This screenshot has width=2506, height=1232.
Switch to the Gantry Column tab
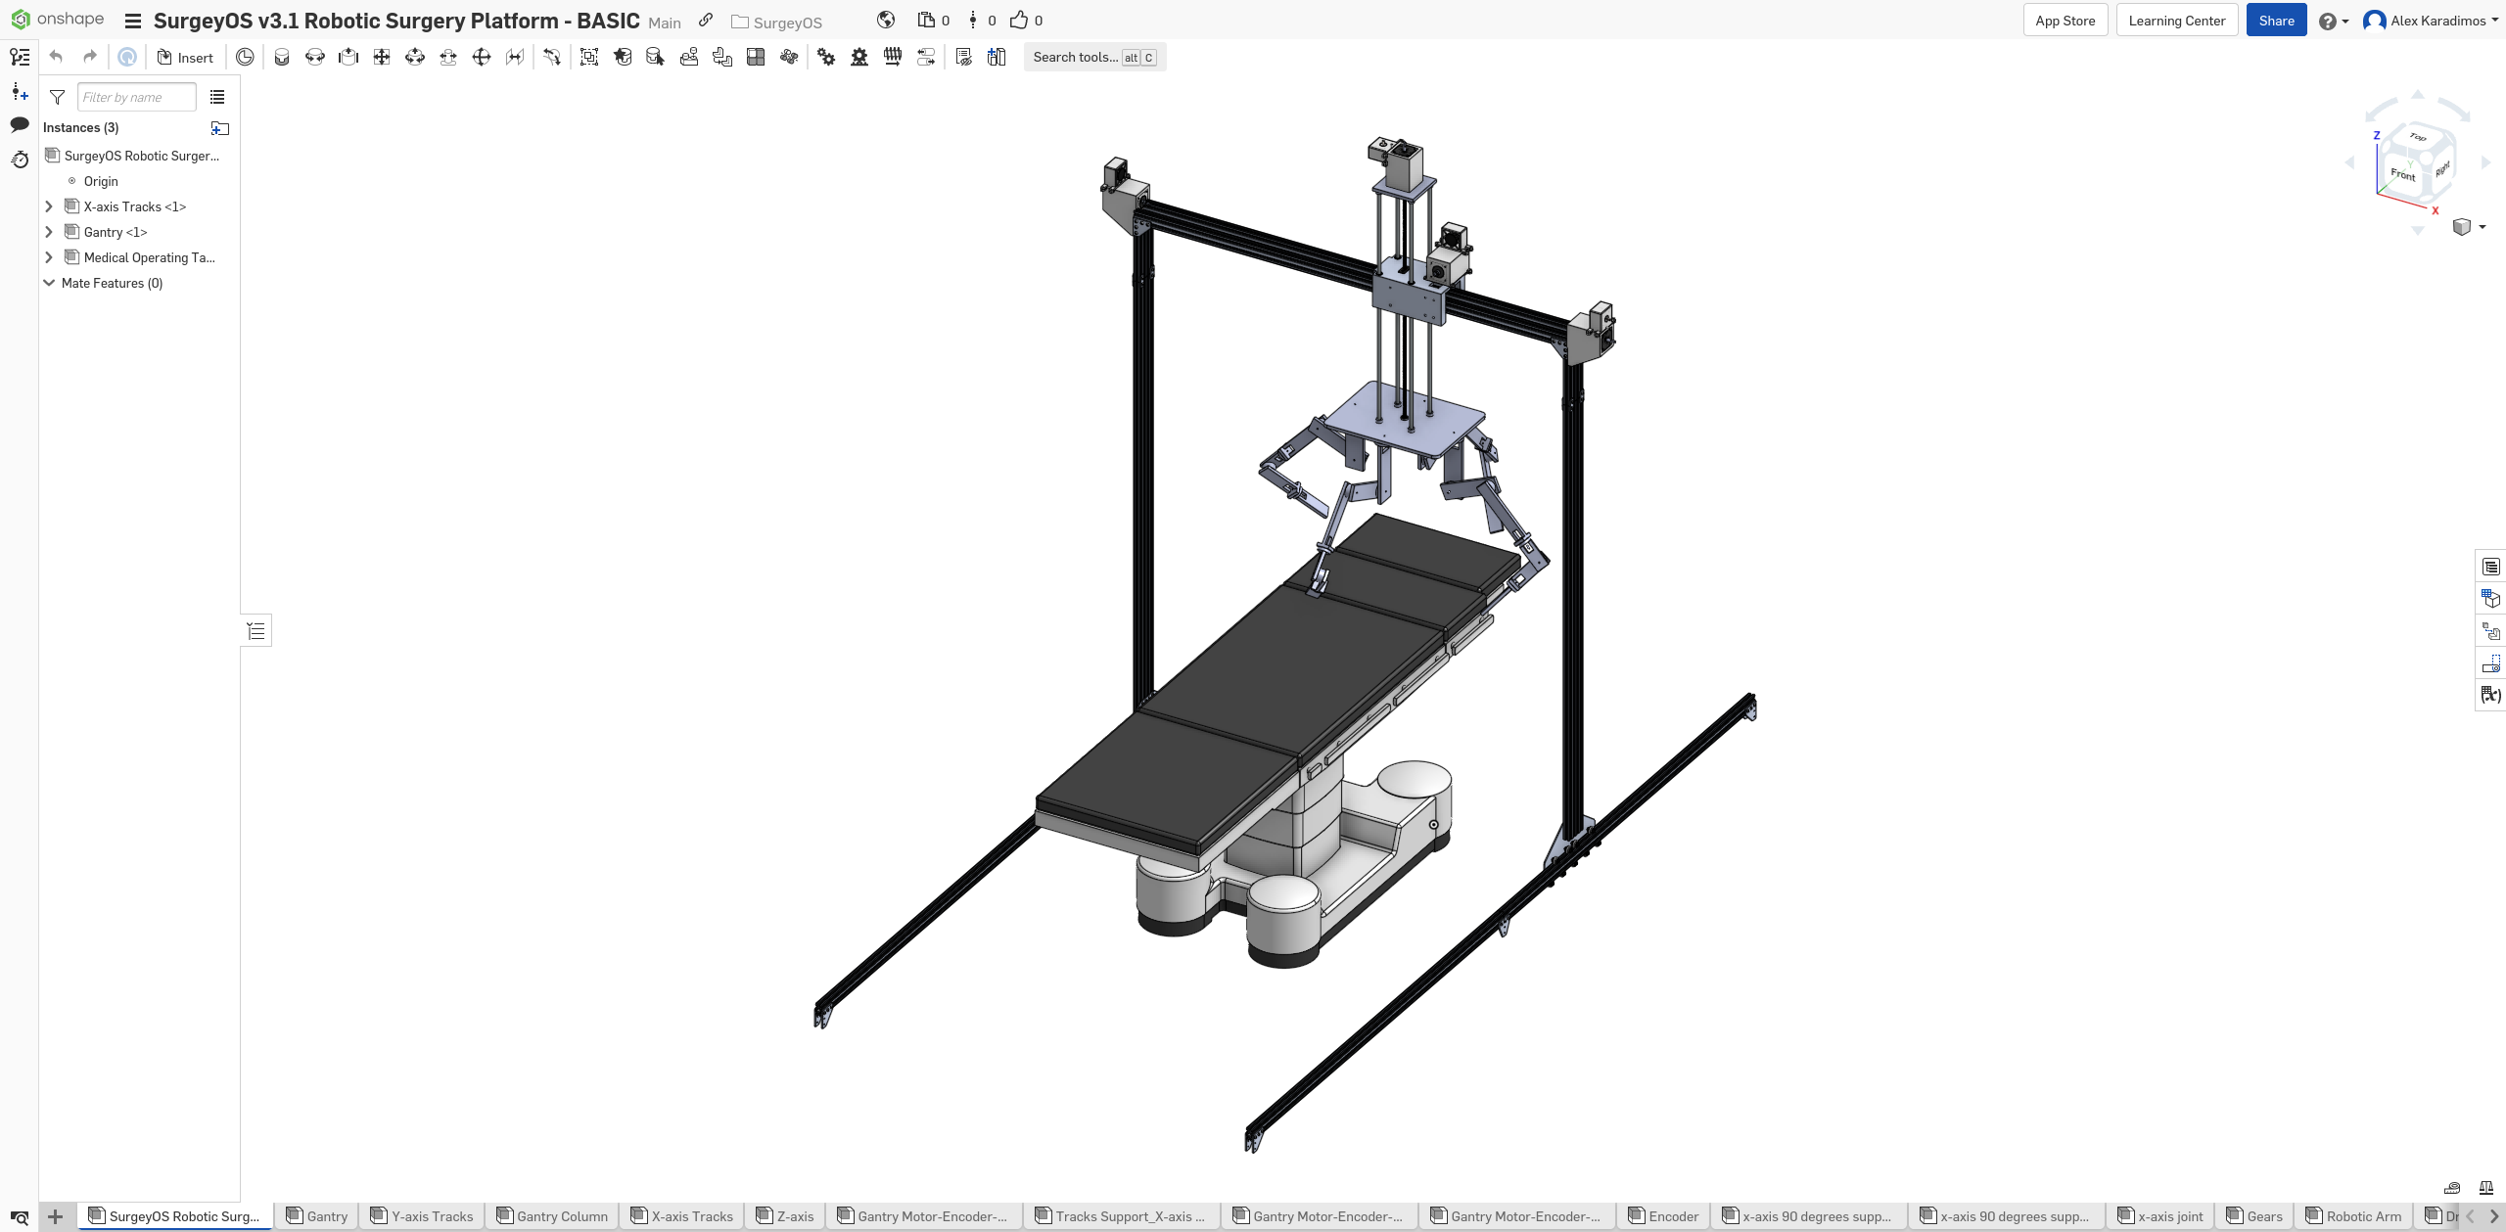(552, 1216)
